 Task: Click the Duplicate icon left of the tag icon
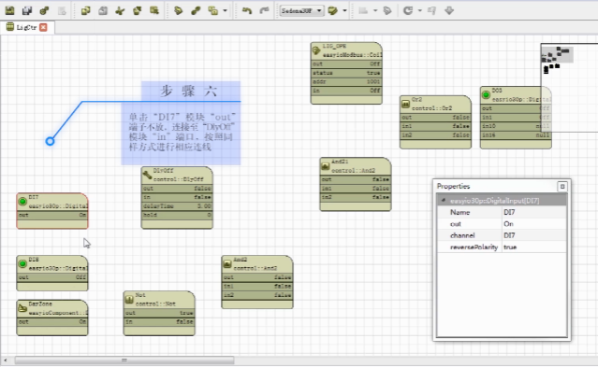pos(154,10)
